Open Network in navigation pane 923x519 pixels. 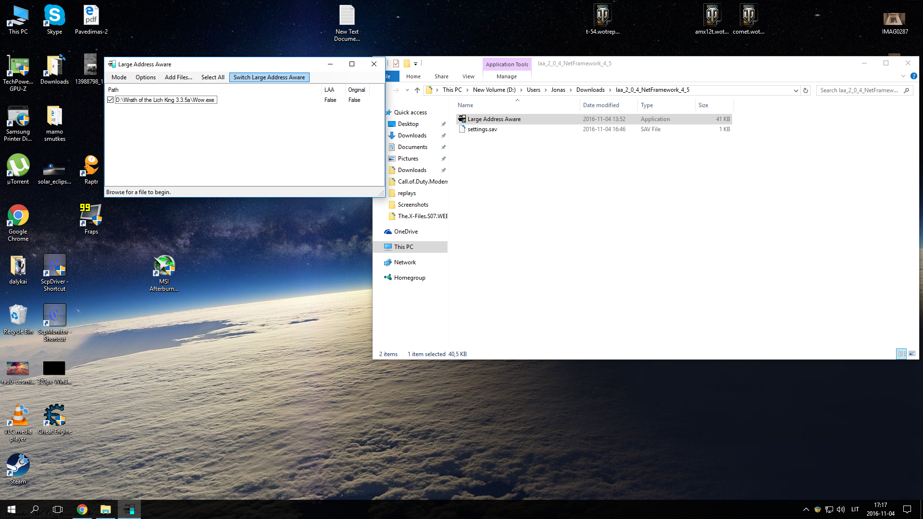[405, 262]
